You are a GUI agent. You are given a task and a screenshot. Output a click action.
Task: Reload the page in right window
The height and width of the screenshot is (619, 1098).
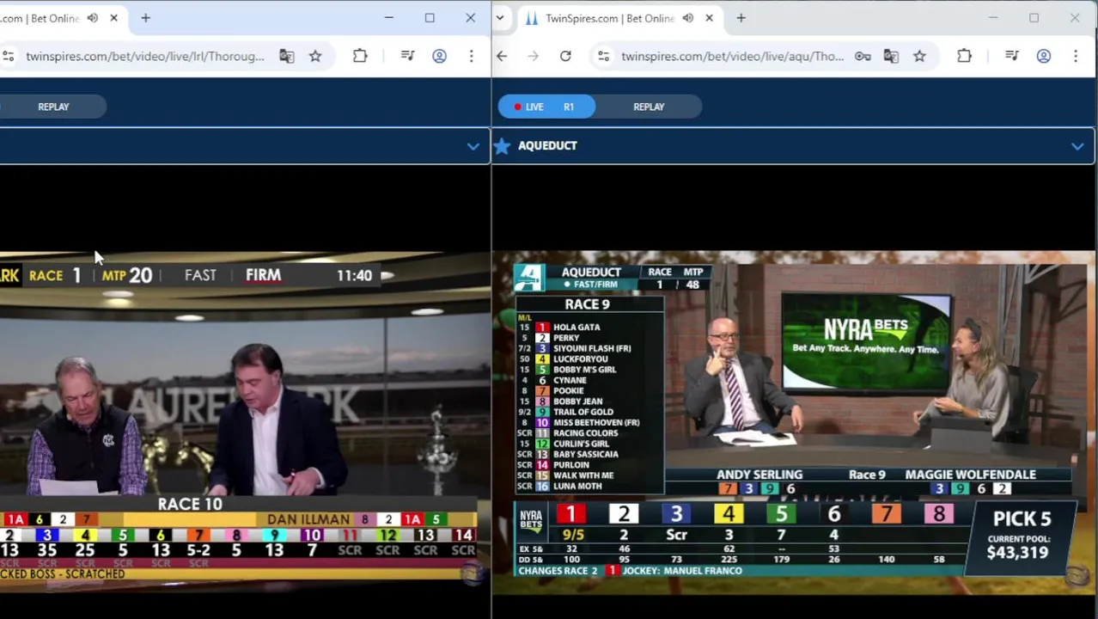pos(565,56)
